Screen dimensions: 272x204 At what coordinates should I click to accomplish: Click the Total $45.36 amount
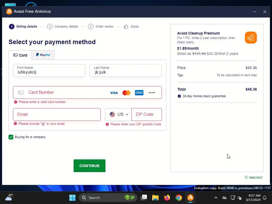click(251, 89)
